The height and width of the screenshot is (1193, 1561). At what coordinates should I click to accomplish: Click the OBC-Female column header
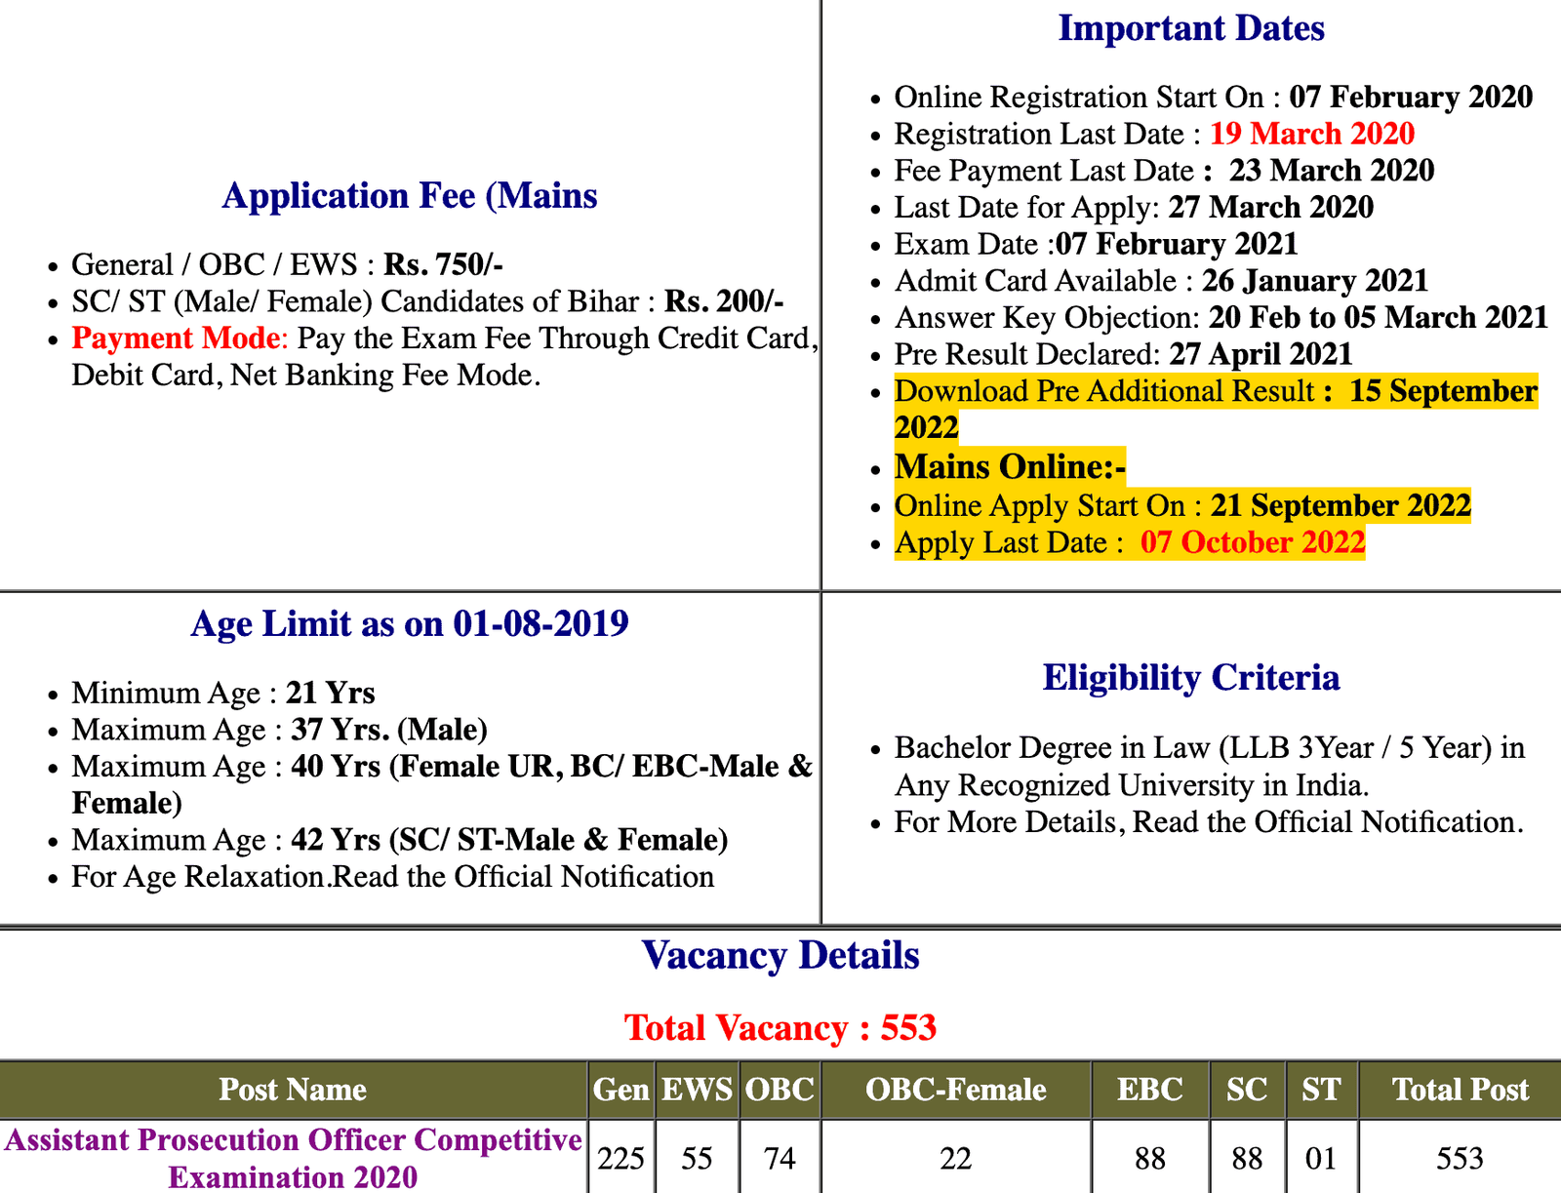click(x=955, y=1089)
